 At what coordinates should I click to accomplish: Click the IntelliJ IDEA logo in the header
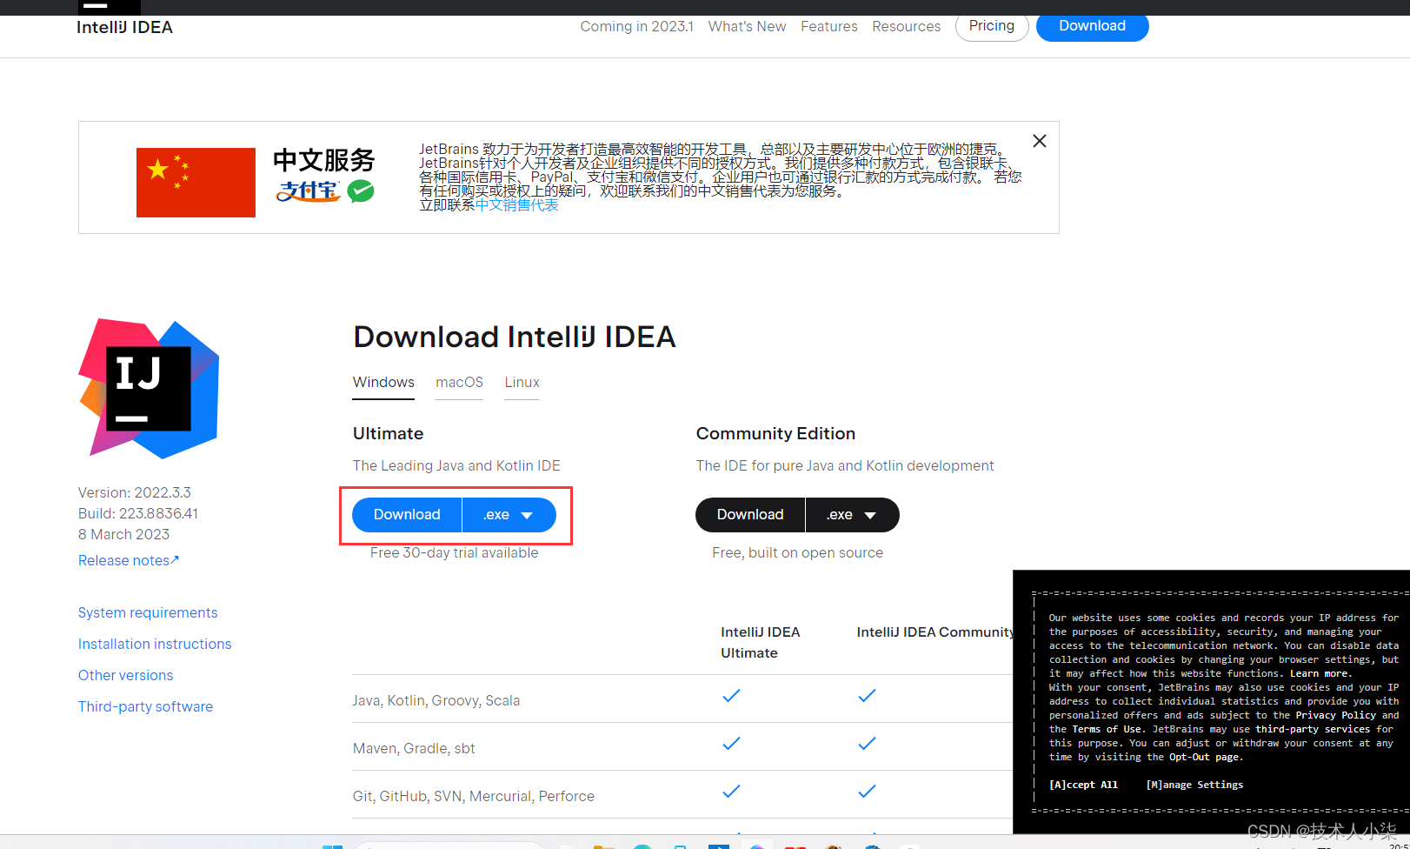tap(124, 27)
